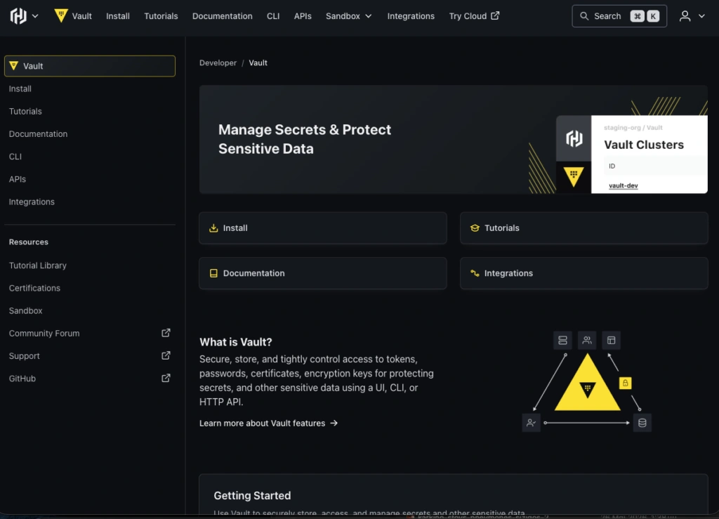Open CLI in the top navigation
This screenshot has width=719, height=519.
273,16
